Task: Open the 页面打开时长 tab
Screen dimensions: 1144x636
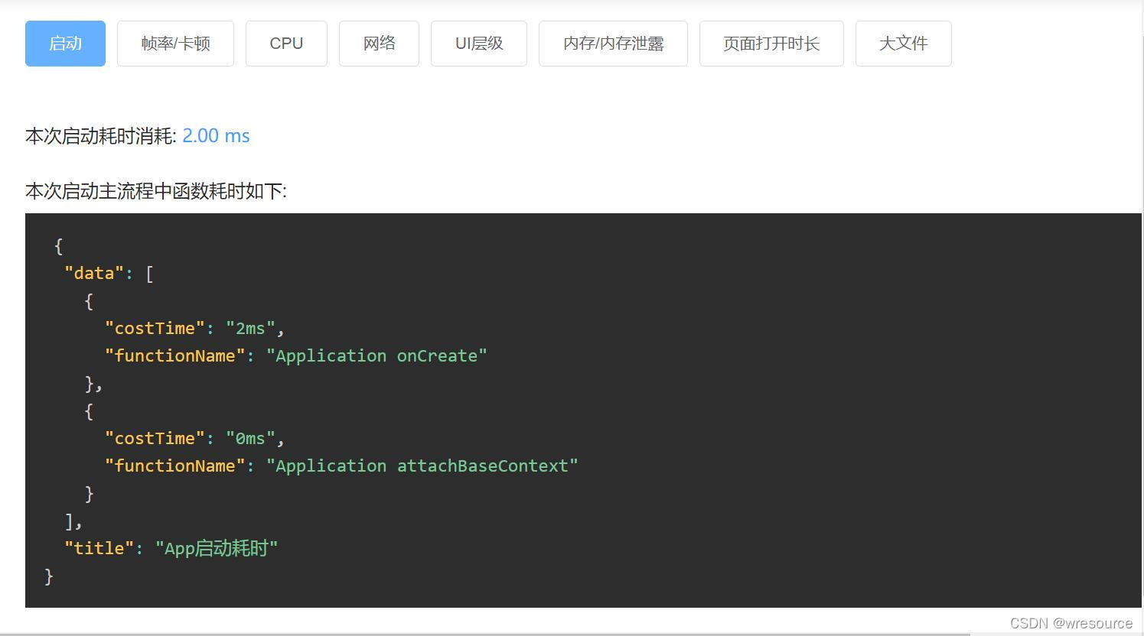Action: [771, 44]
